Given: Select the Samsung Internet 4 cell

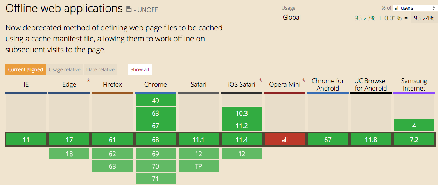Looking at the screenshot, I should [414, 125].
